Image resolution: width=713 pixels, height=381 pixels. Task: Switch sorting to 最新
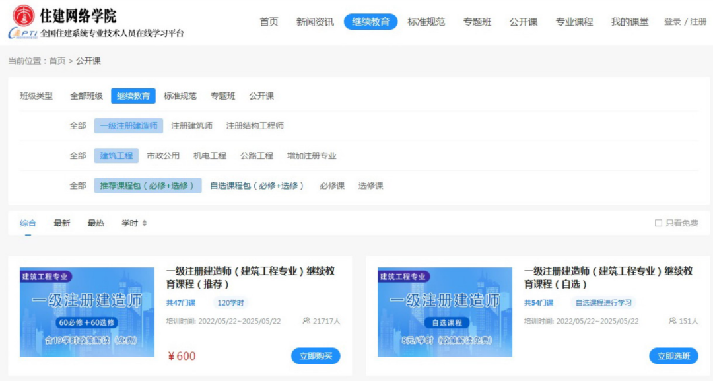point(61,223)
